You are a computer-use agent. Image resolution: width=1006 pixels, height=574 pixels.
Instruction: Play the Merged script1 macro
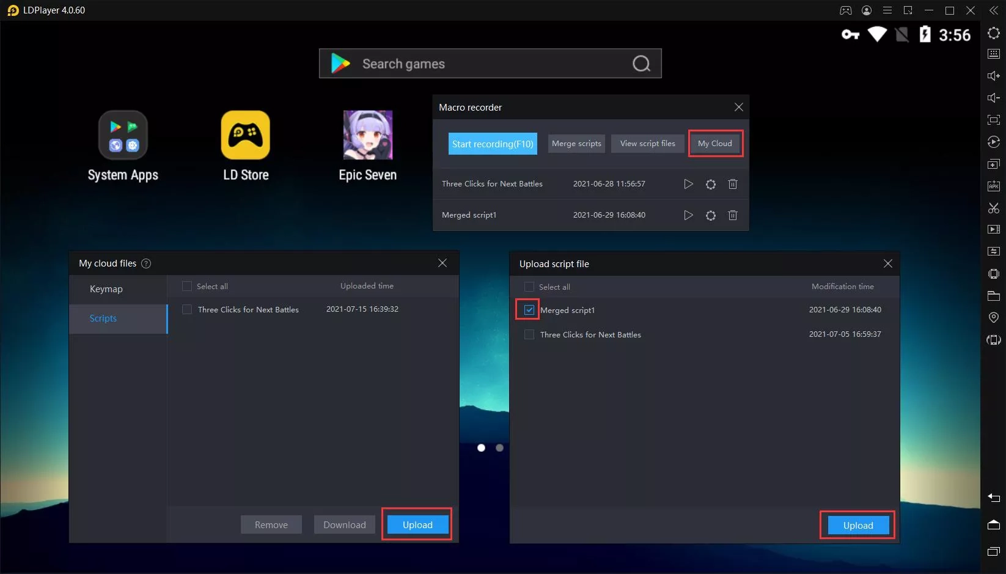(689, 215)
